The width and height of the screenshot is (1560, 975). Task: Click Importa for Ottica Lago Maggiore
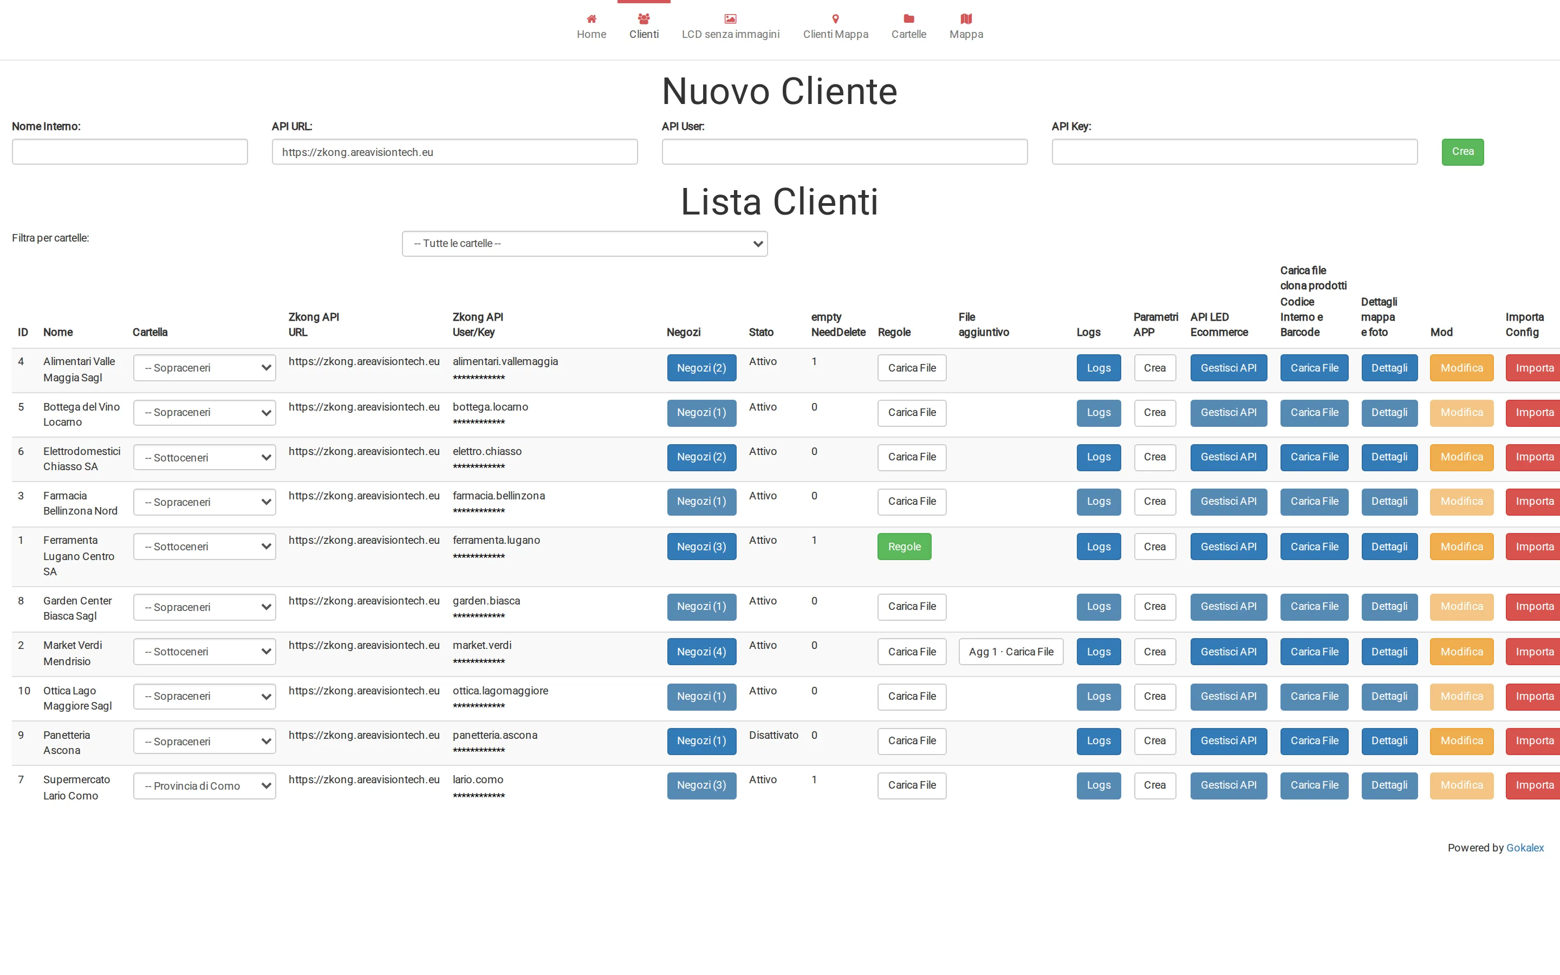[1533, 697]
